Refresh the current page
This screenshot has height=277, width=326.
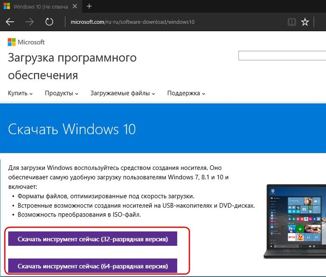(x=49, y=22)
